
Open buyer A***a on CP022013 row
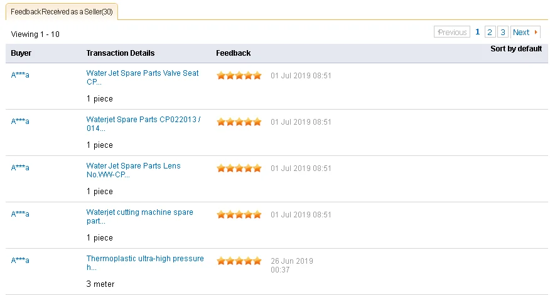click(x=20, y=122)
